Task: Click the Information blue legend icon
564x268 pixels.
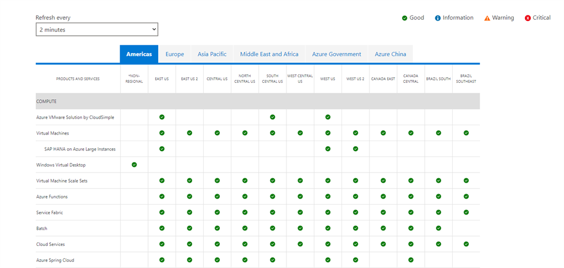Action: tap(438, 18)
